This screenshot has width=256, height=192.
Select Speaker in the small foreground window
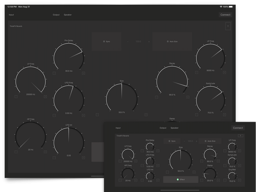174,128
